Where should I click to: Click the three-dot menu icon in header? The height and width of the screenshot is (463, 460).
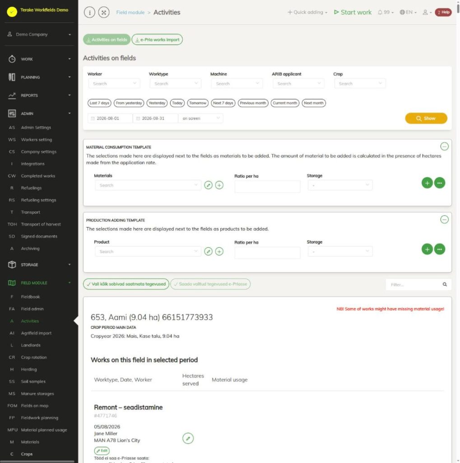pyautogui.click(x=90, y=12)
